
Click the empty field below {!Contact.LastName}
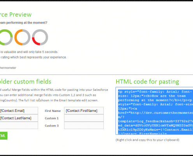tap(19, 126)
